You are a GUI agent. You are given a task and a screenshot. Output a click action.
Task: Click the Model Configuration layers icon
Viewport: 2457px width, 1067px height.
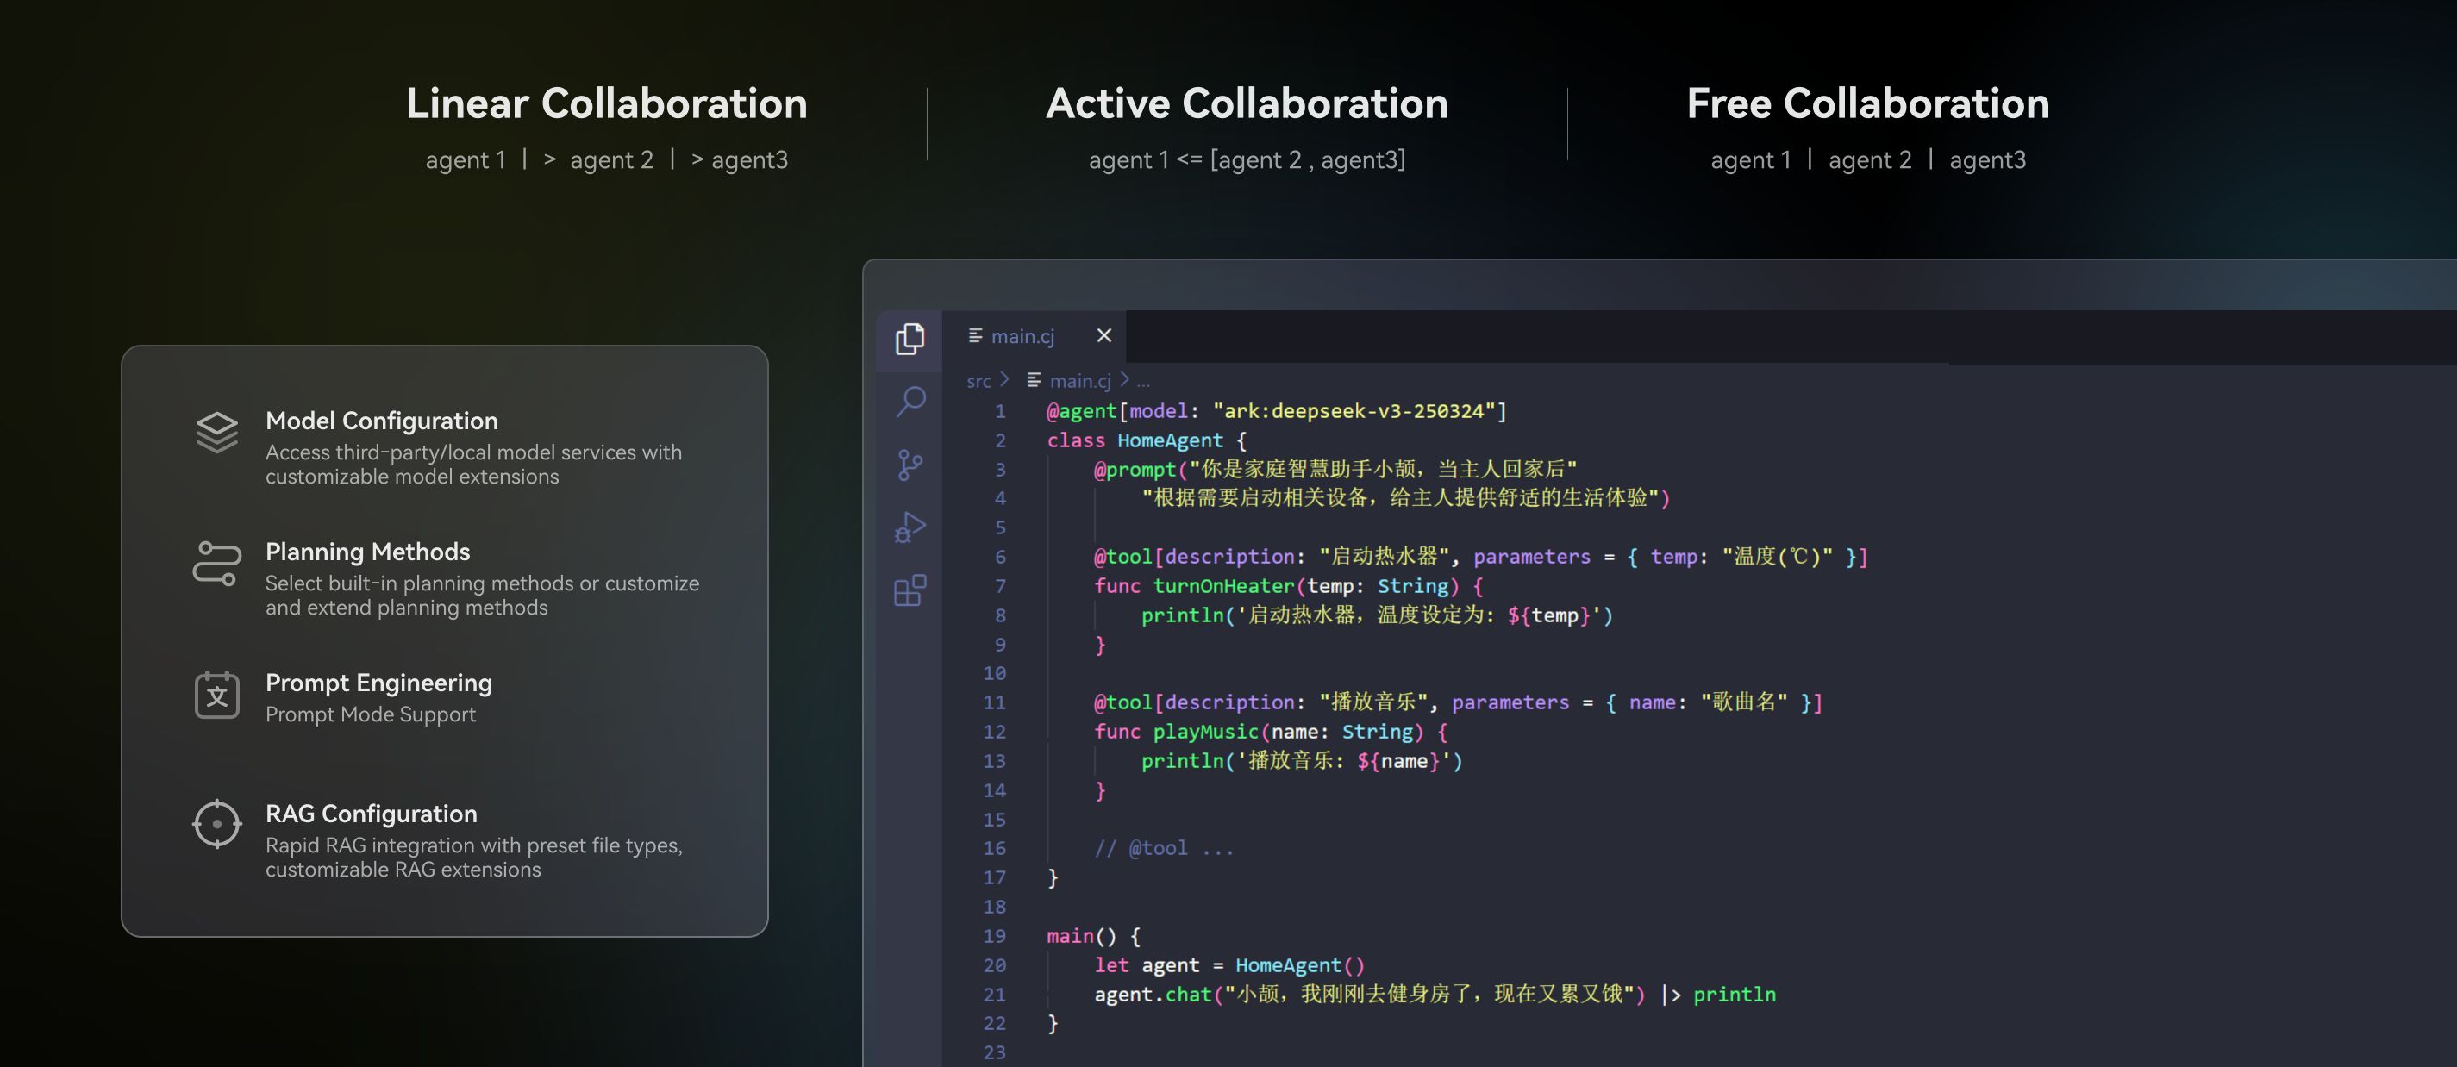pyautogui.click(x=217, y=433)
